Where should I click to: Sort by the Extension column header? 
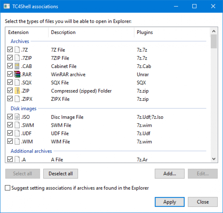click(x=18, y=32)
